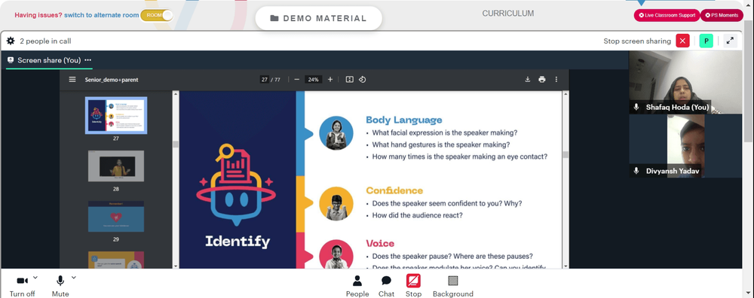Click switch to alternate room link
The image size is (754, 298).
point(102,15)
